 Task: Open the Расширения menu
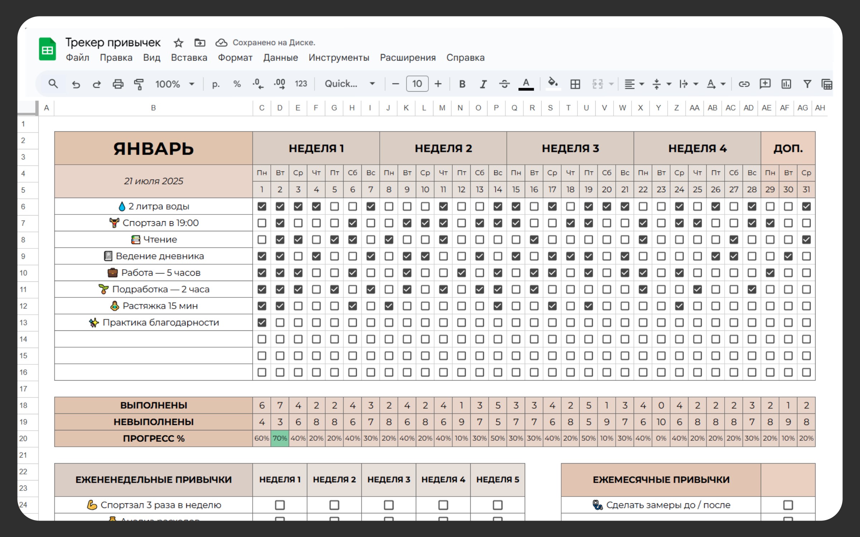[x=408, y=58]
